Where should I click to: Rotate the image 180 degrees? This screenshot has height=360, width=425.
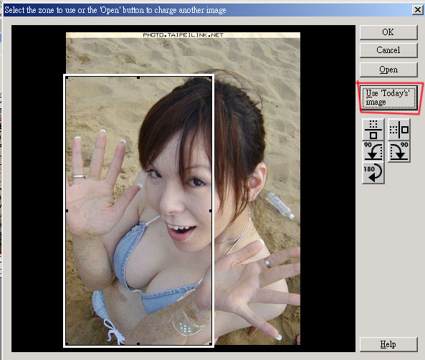pyautogui.click(x=373, y=173)
